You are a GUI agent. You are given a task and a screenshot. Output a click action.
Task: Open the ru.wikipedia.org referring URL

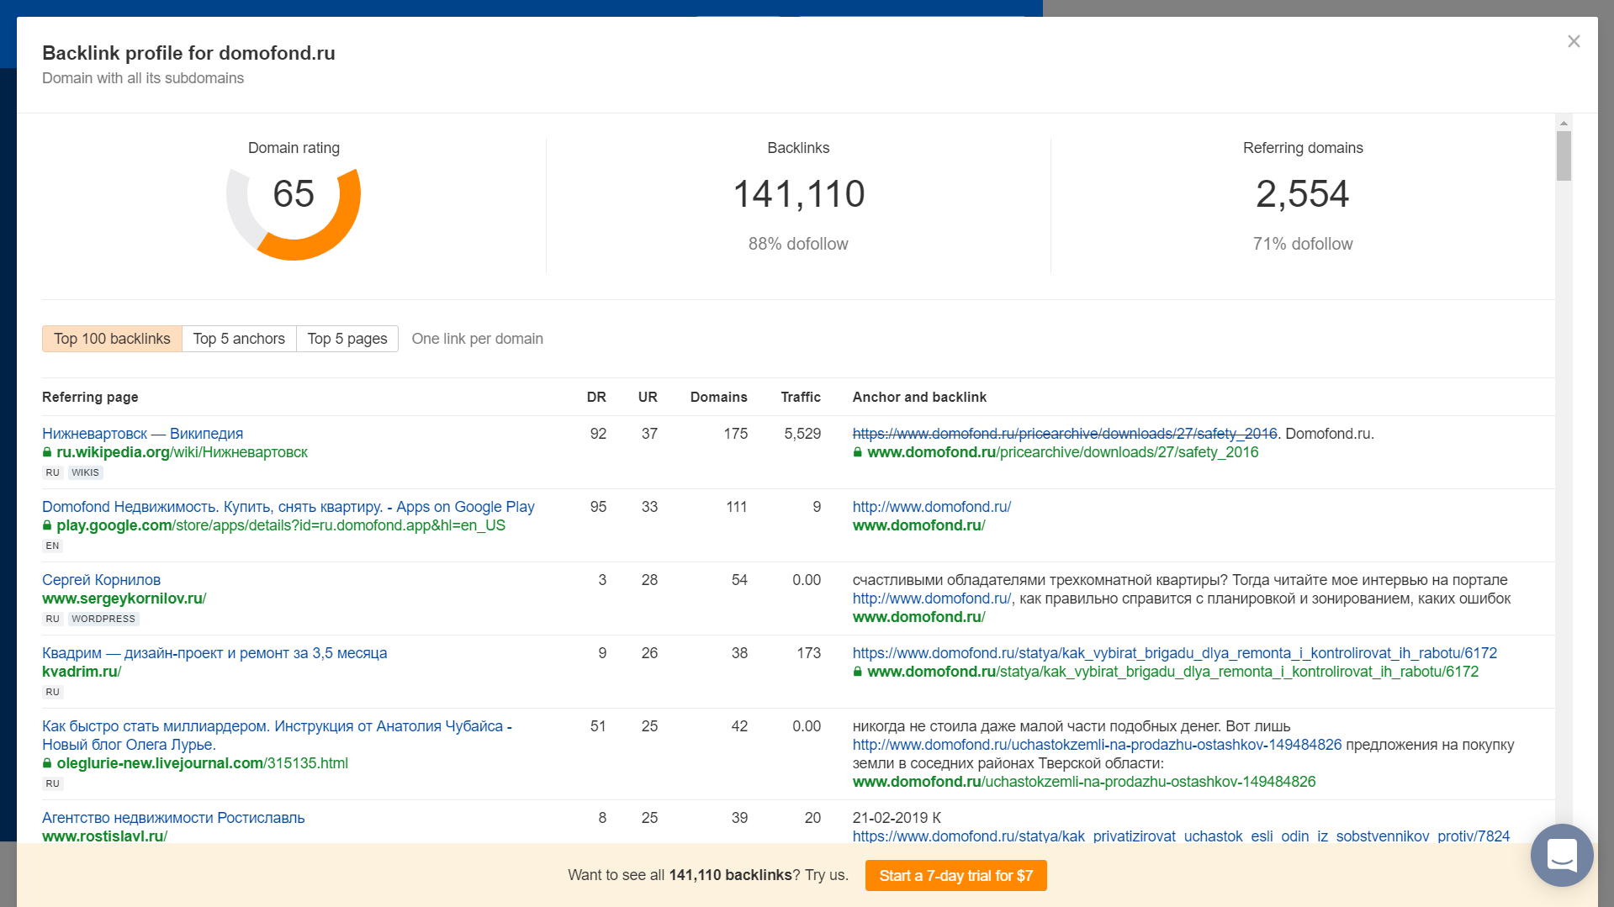[x=182, y=452]
